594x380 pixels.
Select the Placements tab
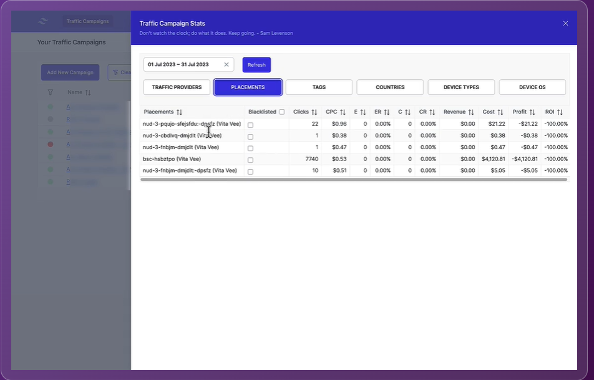(x=248, y=87)
